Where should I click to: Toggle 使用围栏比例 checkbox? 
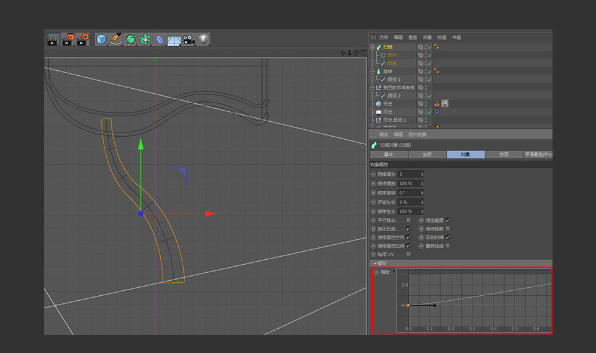click(x=409, y=245)
